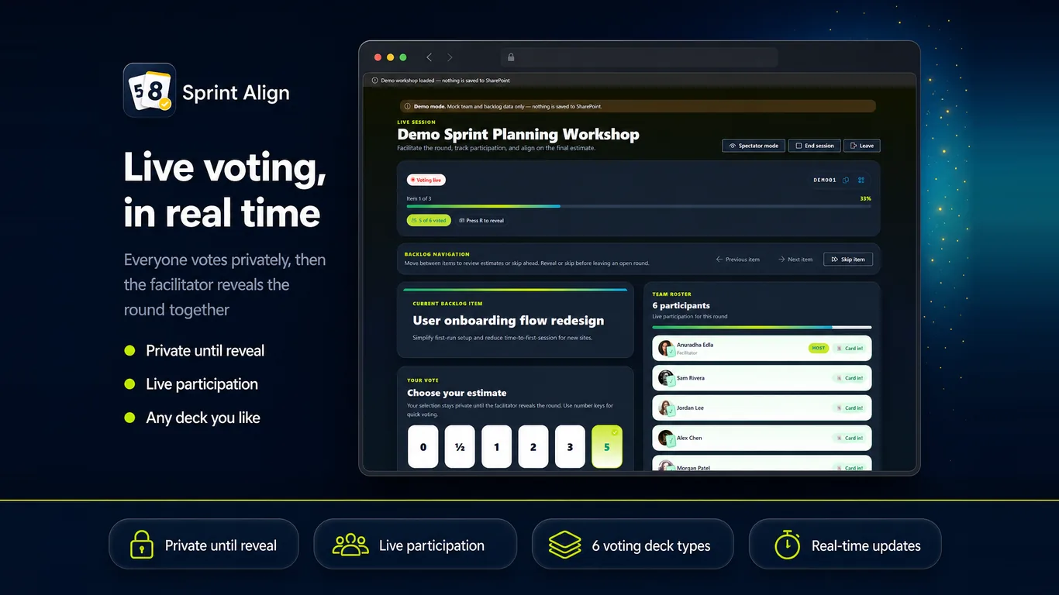This screenshot has width=1059, height=595.
Task: Click the '6 participants' heading
Action: (681, 305)
